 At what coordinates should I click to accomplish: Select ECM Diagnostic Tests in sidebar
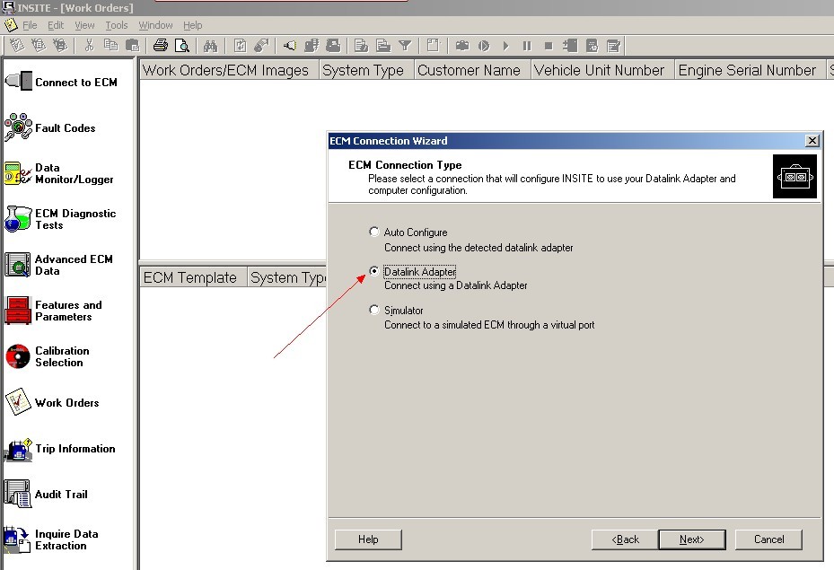tap(19, 219)
